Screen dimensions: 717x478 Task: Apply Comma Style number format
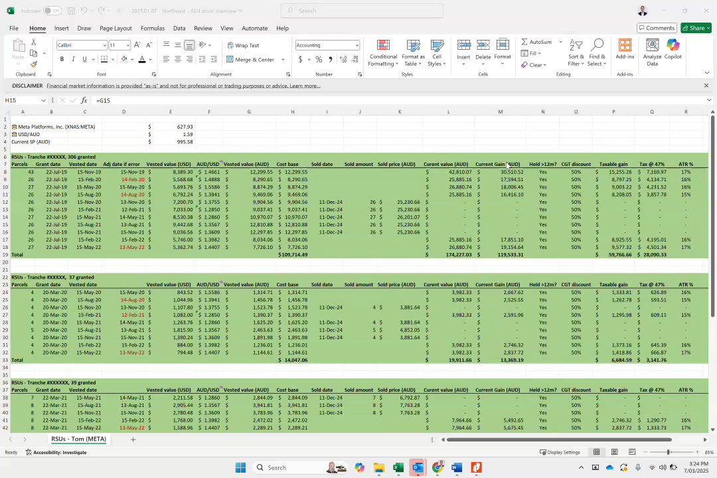click(331, 60)
